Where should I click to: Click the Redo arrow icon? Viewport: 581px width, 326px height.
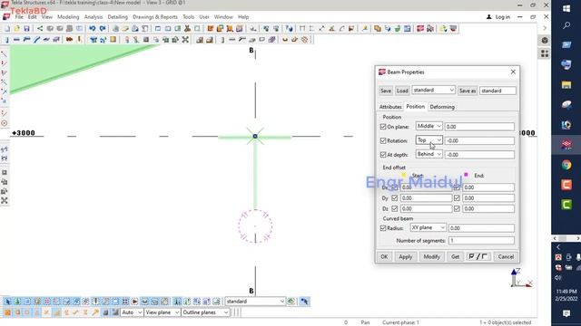pos(103,29)
